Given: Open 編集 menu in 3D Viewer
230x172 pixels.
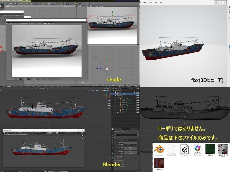Looking at the screenshot, I should (145, 3).
